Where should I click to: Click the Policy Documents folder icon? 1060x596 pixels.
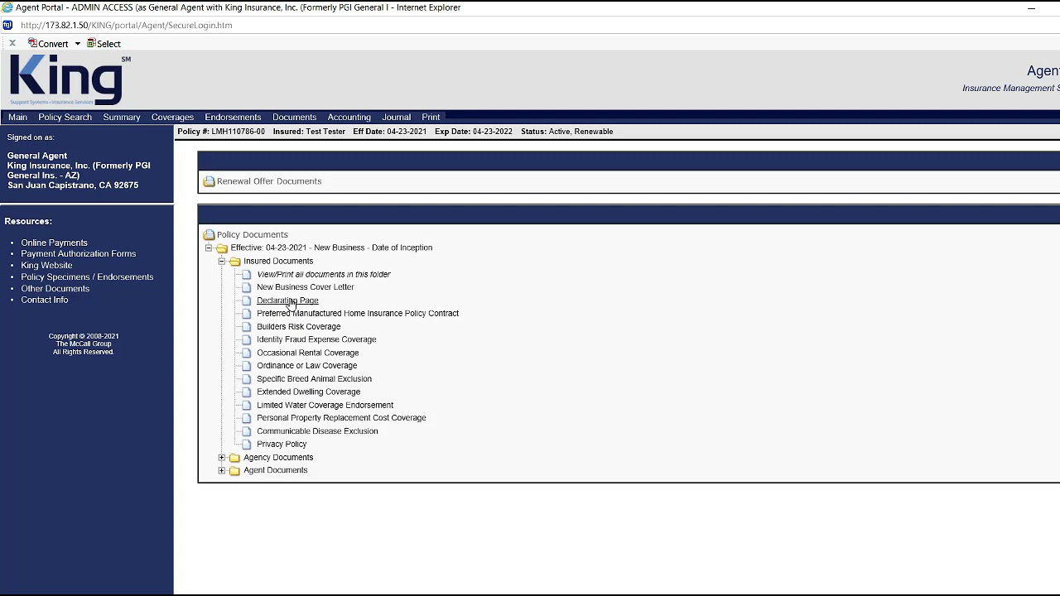[209, 235]
